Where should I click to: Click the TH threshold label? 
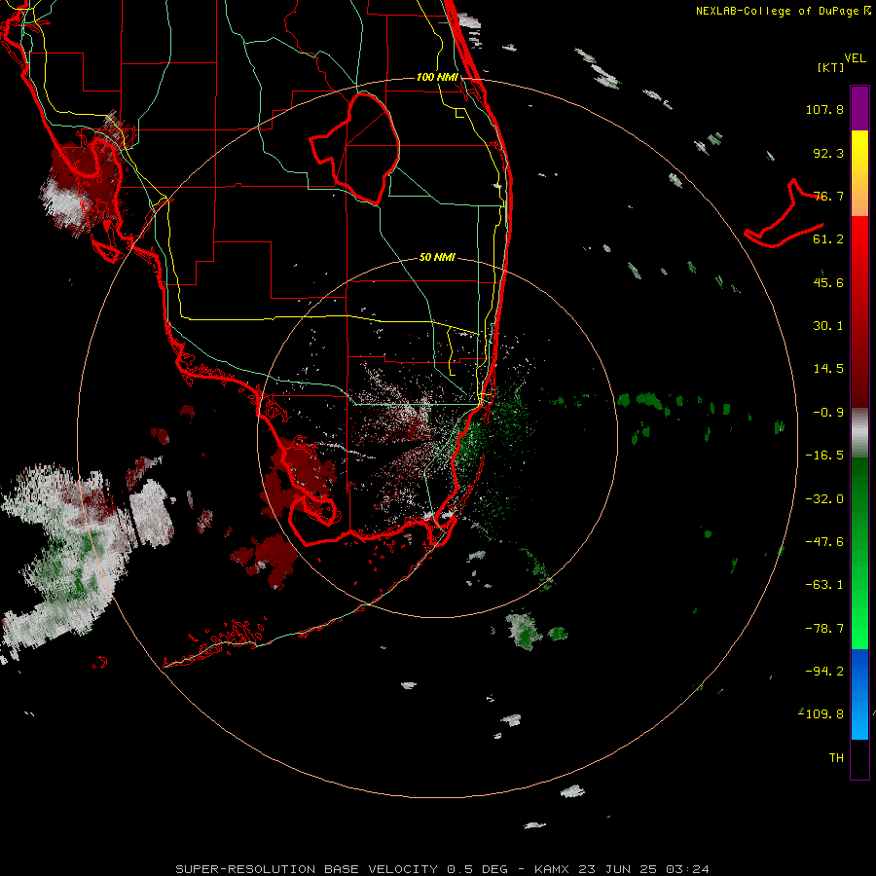point(836,758)
